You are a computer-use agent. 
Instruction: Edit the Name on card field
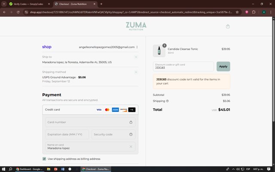tap(90, 147)
